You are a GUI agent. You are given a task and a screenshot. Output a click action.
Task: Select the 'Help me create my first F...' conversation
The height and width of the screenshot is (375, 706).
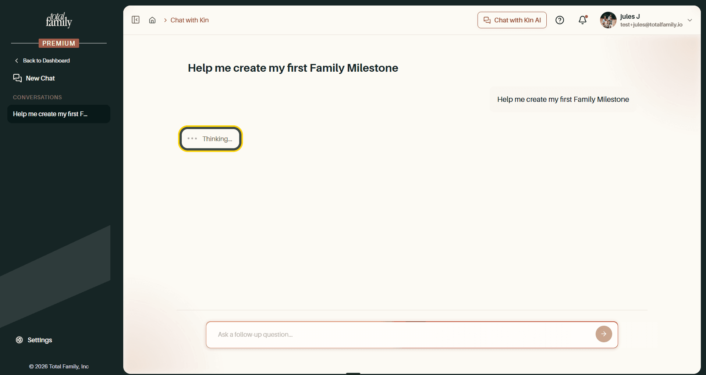tap(59, 114)
